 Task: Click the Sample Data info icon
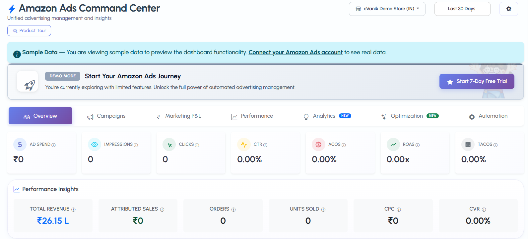click(x=17, y=54)
